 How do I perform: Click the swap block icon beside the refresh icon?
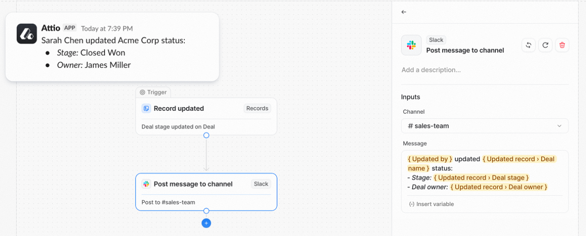click(x=529, y=45)
